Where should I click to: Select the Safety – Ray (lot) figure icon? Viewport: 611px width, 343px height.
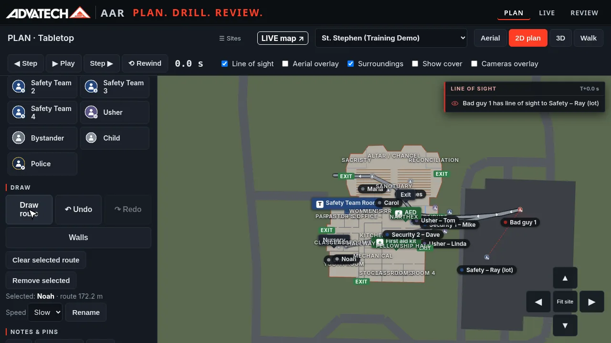coord(486,257)
